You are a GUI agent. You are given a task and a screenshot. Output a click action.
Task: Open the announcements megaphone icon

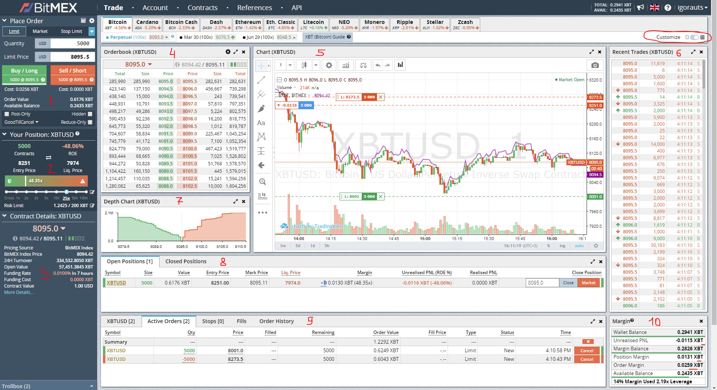(x=640, y=7)
